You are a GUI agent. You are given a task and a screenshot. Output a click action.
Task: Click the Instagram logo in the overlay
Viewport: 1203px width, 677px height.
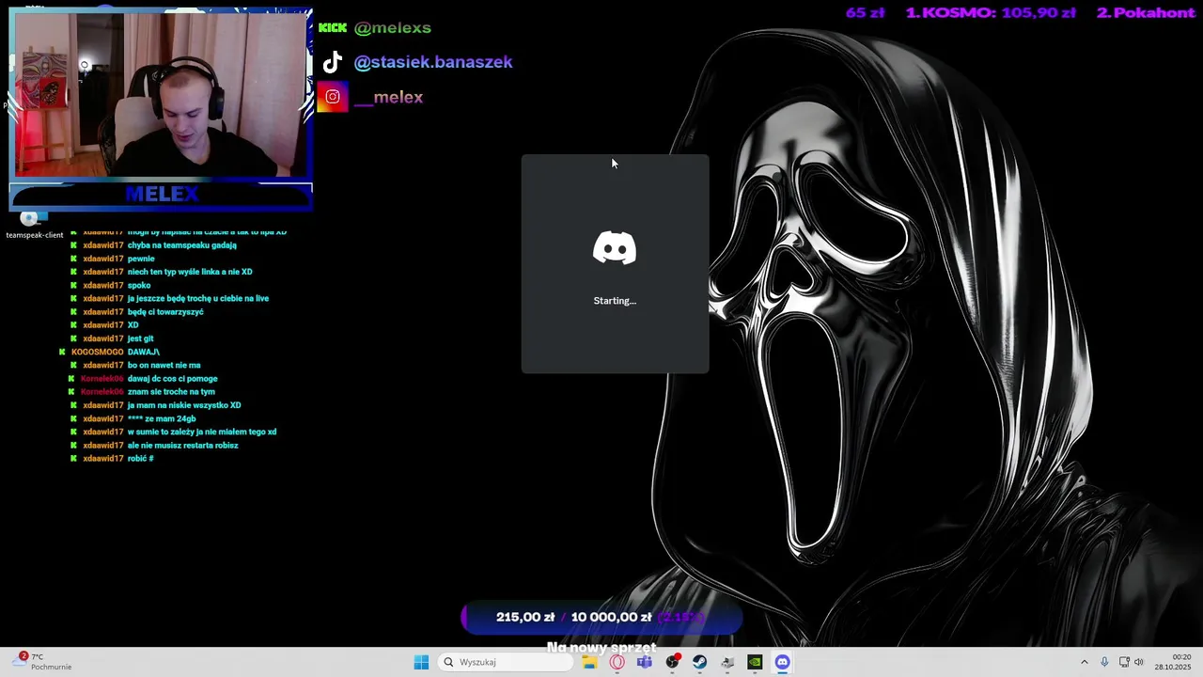333,97
